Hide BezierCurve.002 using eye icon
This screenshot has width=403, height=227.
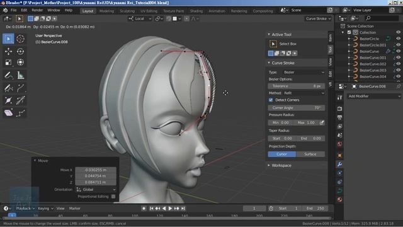pyautogui.click(x=398, y=64)
